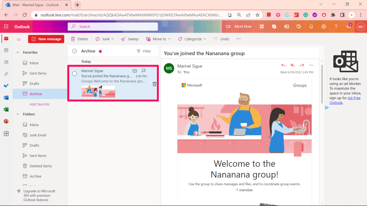Flag the Marinel Sigue message
Viewport: 367px width, 206px height.
point(144,71)
